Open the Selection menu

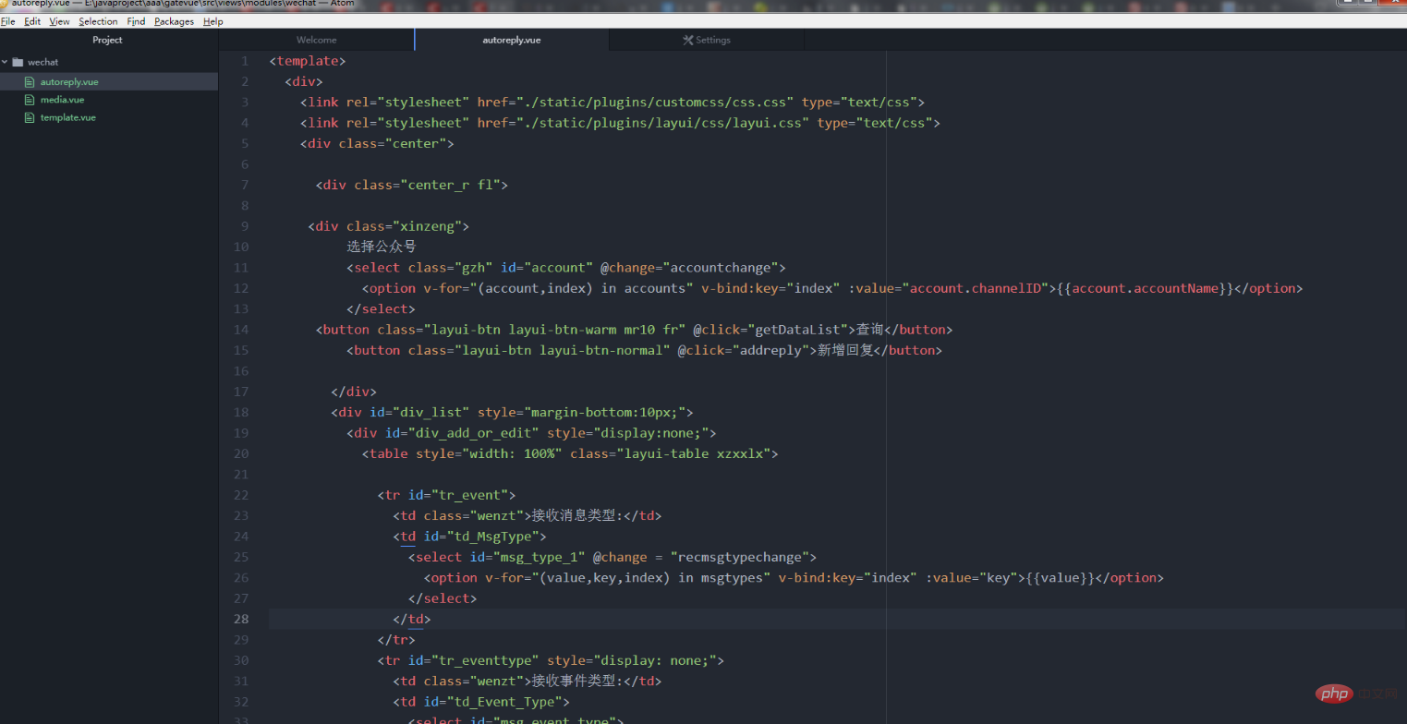click(98, 21)
